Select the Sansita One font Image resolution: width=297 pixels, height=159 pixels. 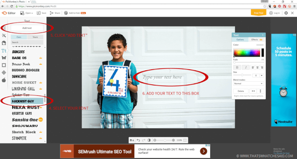pyautogui.click(x=25, y=119)
